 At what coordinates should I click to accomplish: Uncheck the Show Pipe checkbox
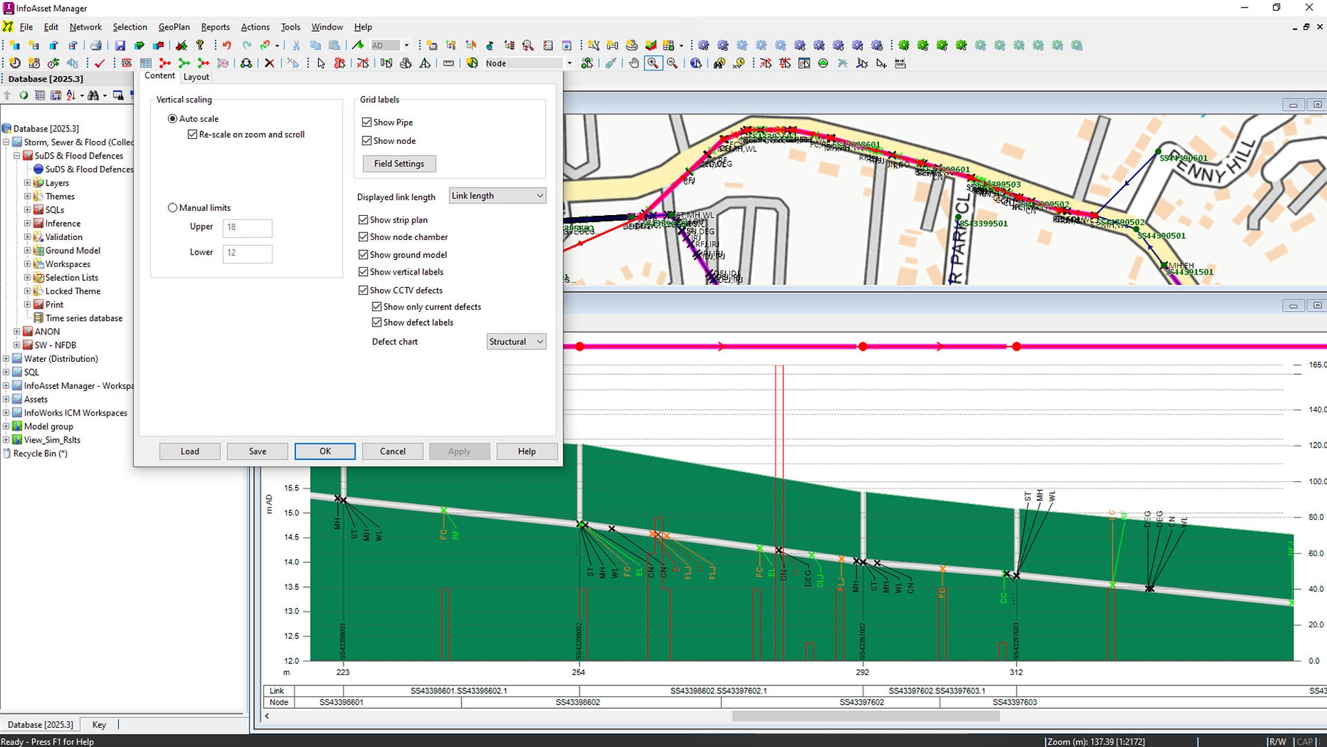pos(366,122)
